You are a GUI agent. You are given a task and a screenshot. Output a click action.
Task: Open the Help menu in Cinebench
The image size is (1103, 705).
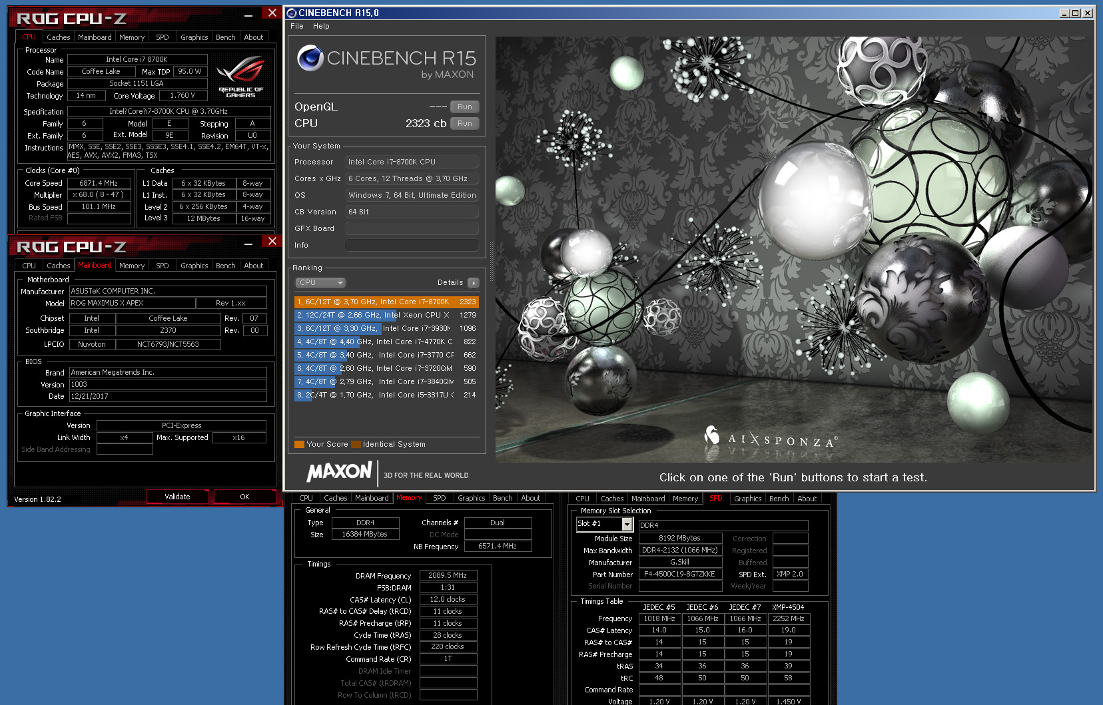click(321, 26)
